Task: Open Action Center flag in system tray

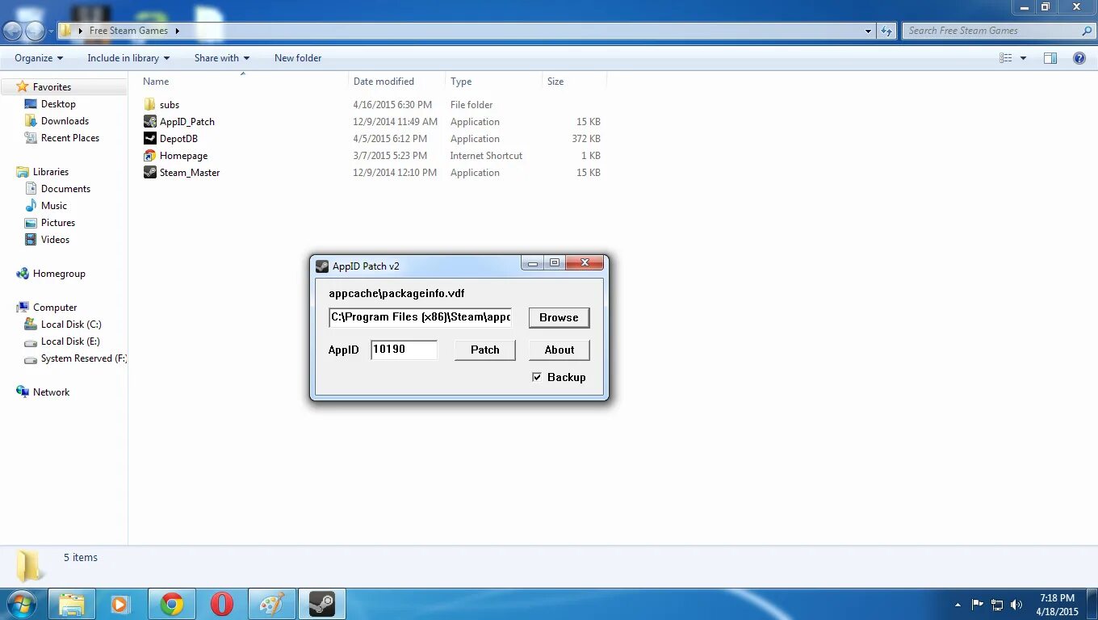Action: coord(978,605)
